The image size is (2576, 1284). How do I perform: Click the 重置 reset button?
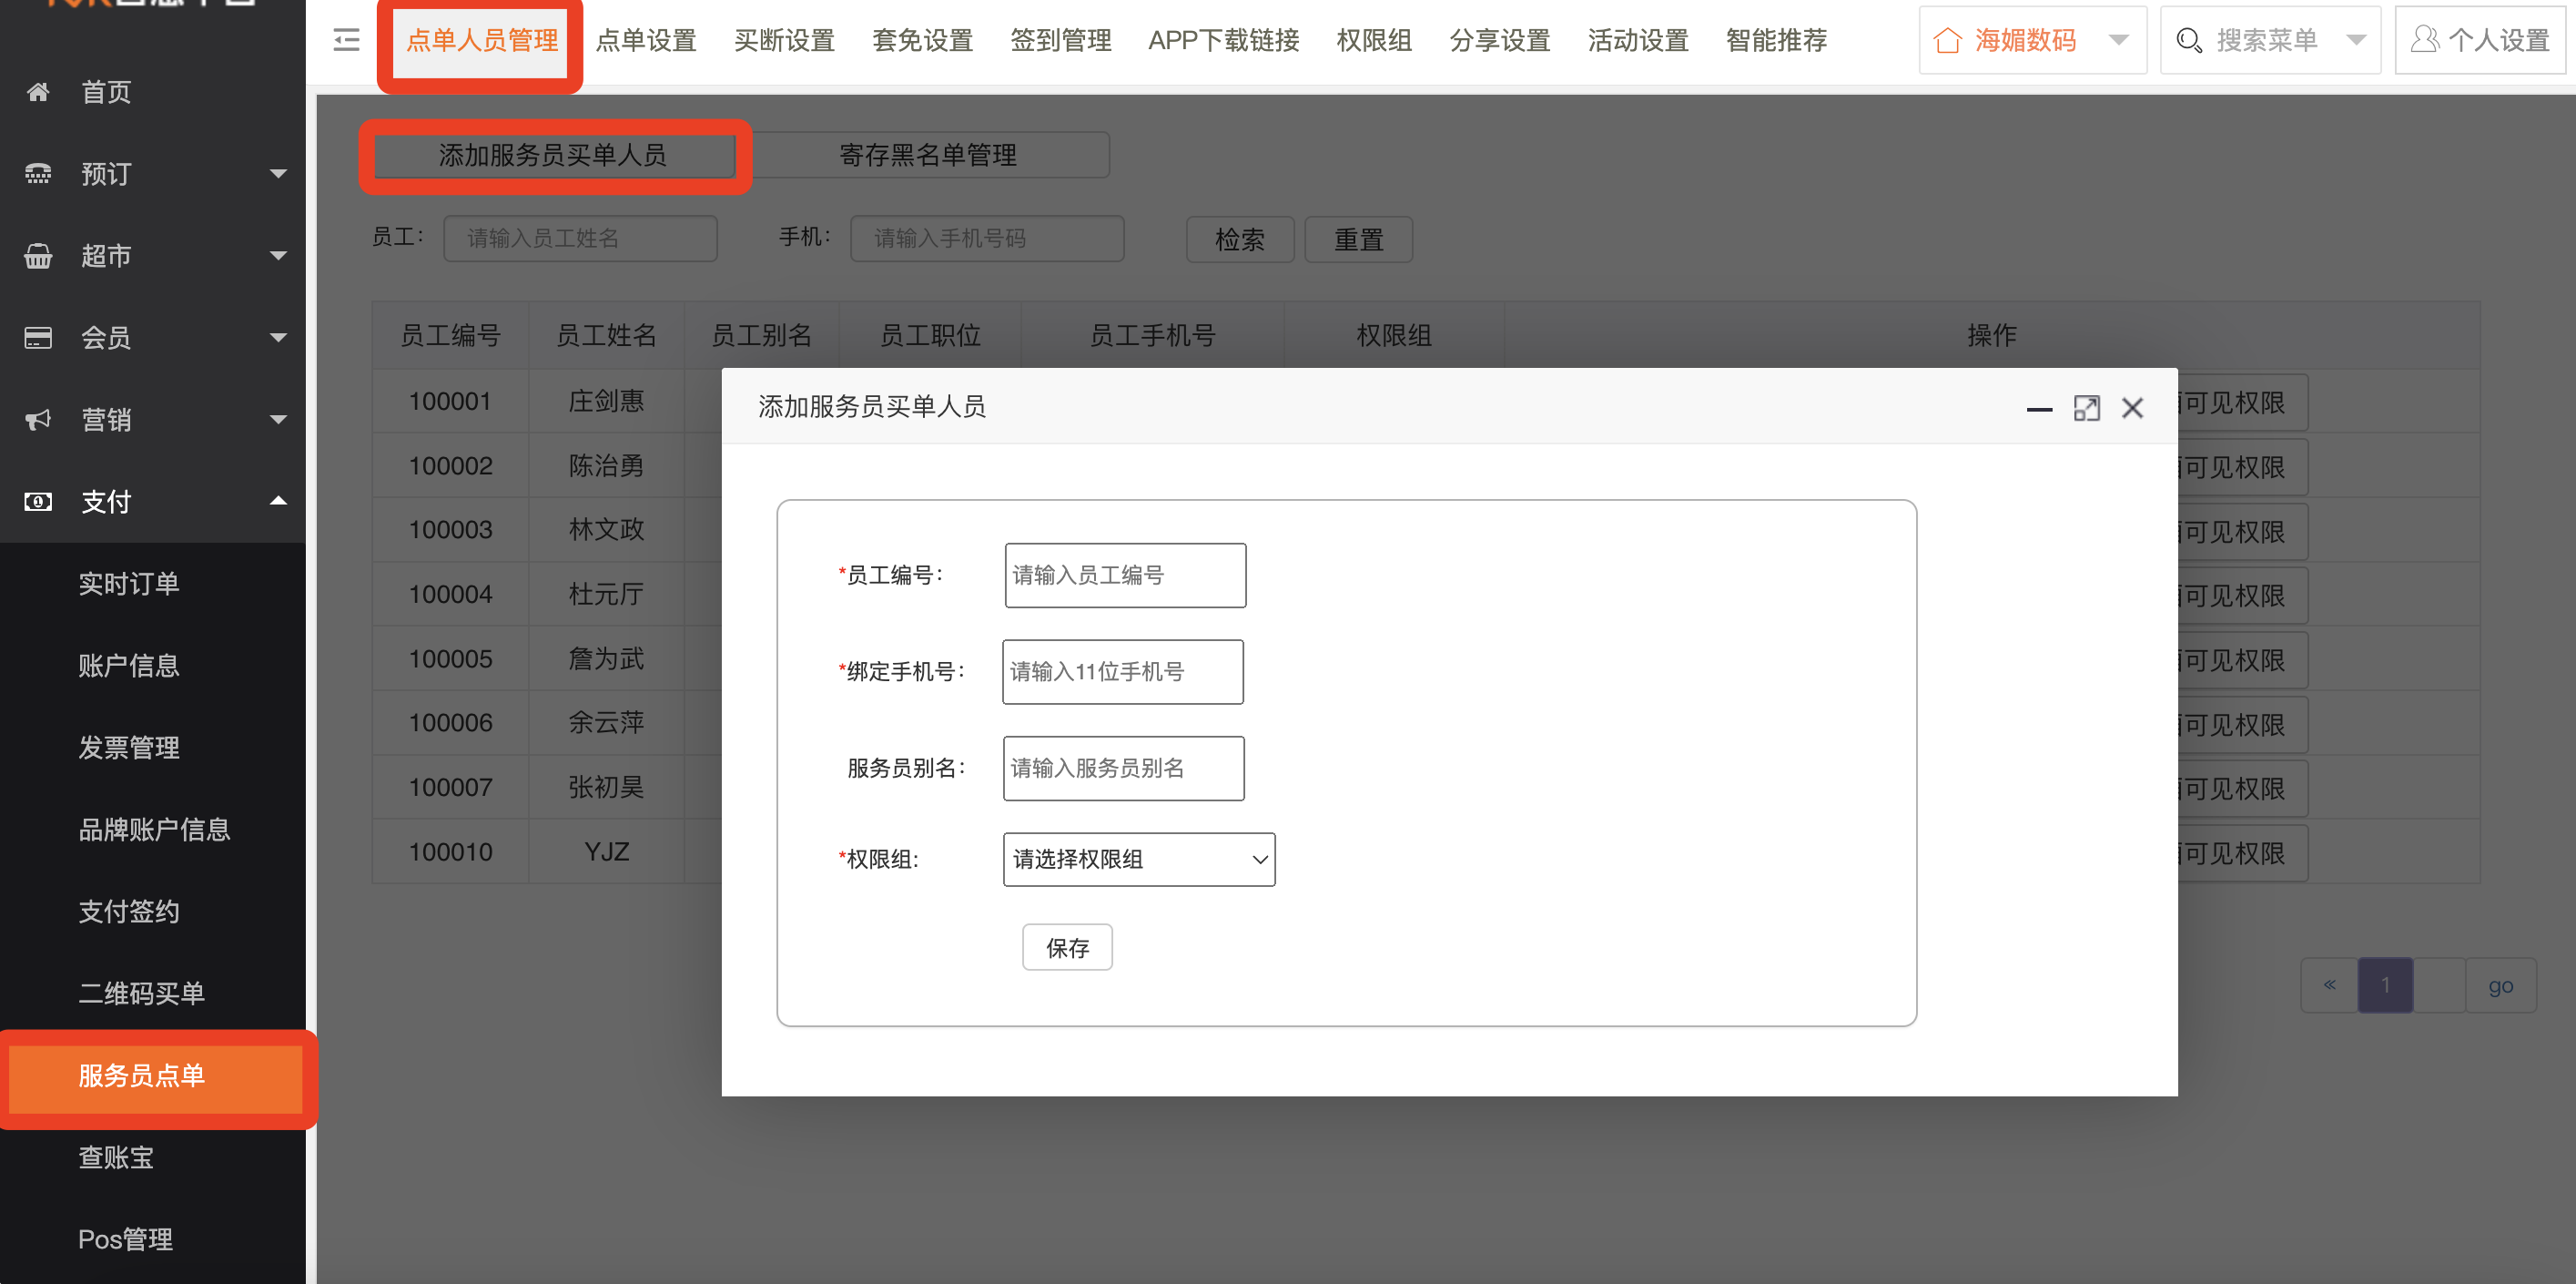click(x=1359, y=239)
